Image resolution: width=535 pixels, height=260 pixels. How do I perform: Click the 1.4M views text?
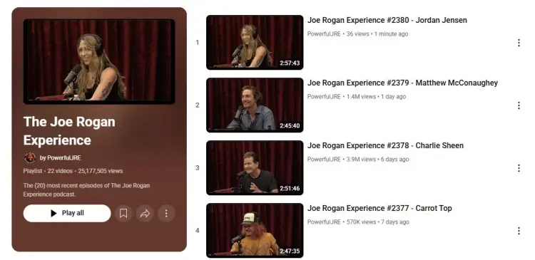point(361,96)
